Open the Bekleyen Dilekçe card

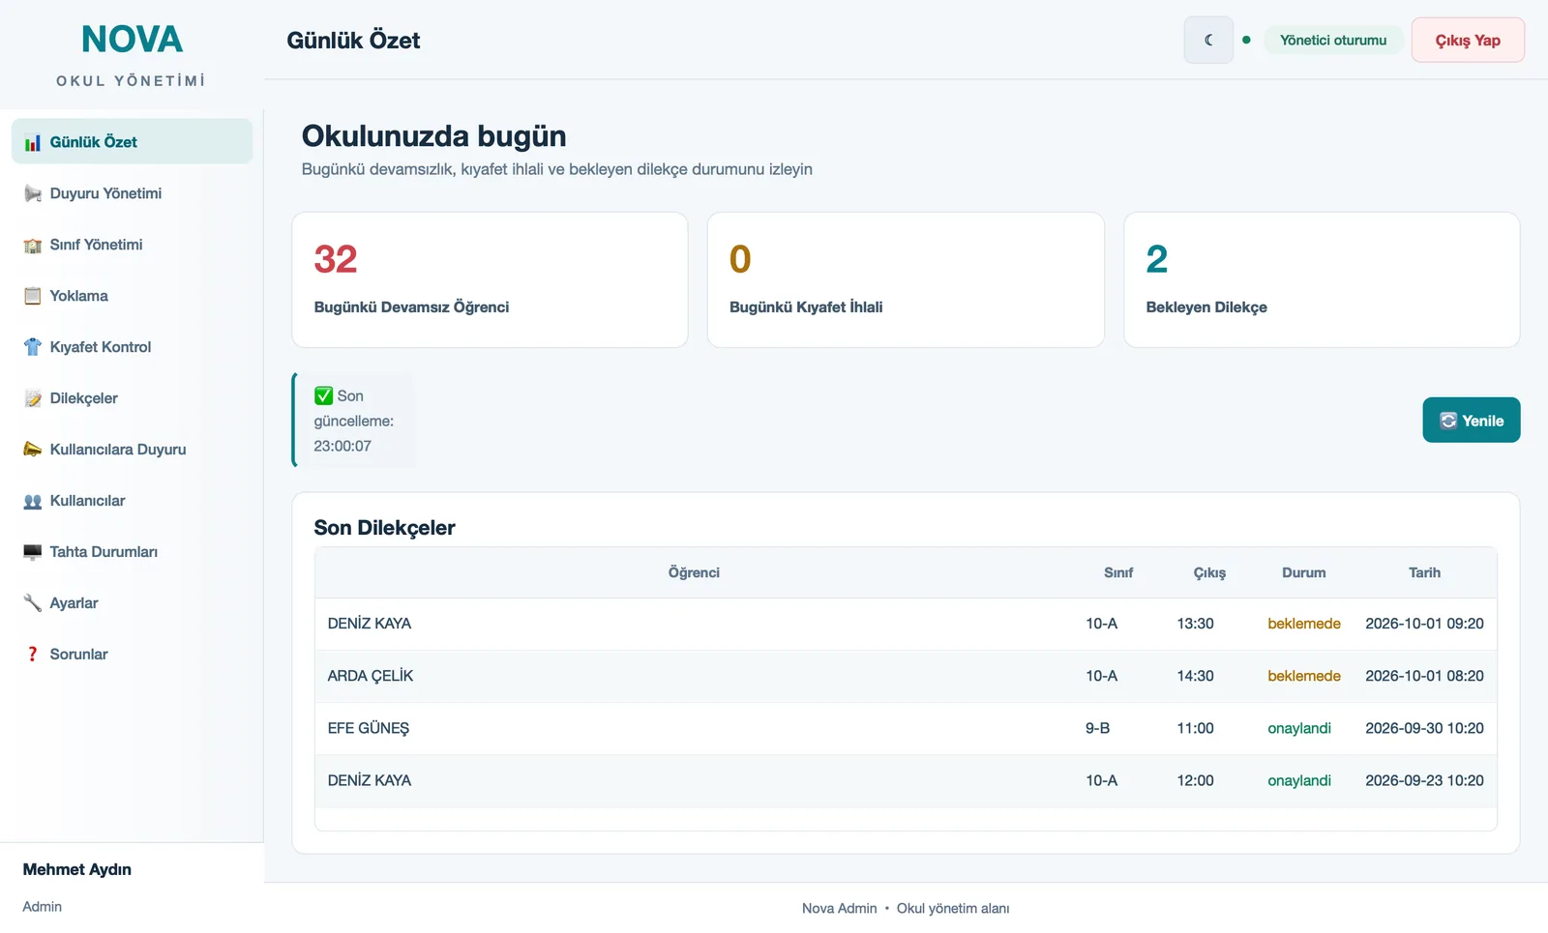(1322, 280)
